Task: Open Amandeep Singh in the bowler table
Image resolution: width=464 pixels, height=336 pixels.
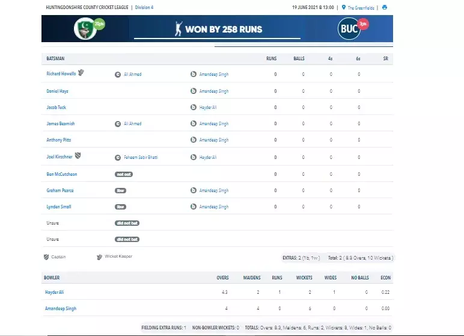Action: (x=61, y=308)
